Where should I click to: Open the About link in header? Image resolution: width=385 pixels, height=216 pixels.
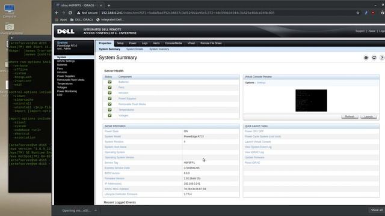pos(372,31)
